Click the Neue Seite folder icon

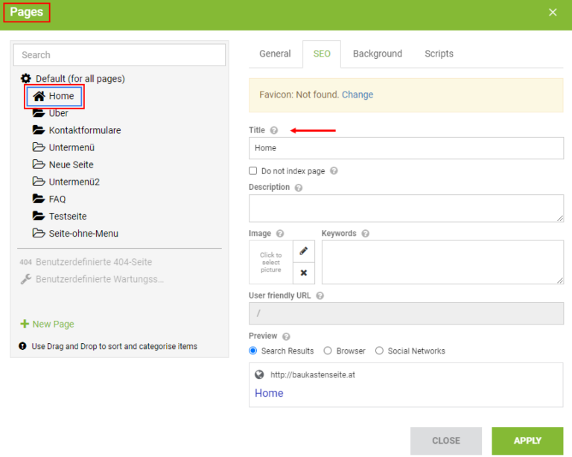38,164
